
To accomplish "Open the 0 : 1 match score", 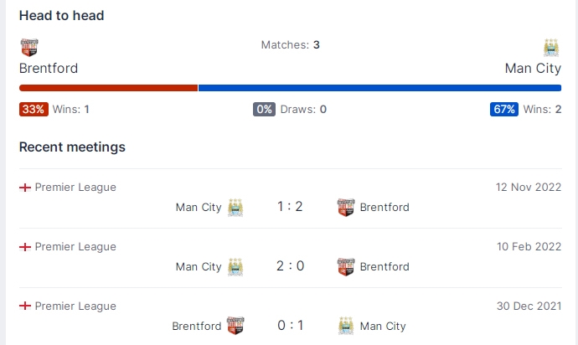I will (290, 325).
